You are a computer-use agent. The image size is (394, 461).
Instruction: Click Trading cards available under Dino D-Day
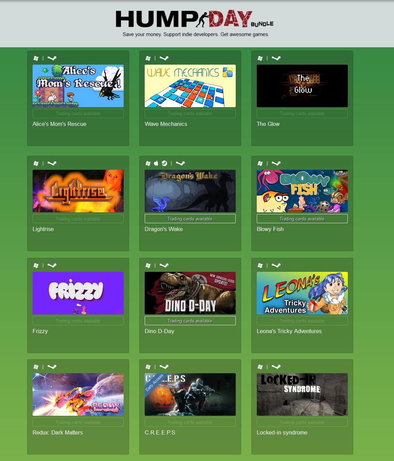(190, 321)
